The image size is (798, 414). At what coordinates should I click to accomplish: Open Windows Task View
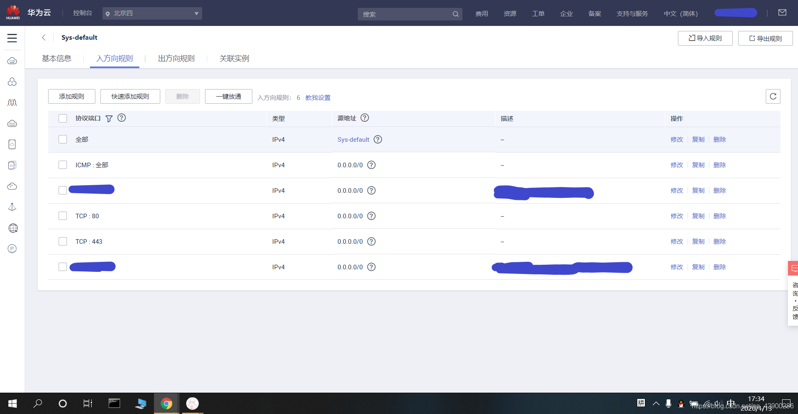point(88,404)
